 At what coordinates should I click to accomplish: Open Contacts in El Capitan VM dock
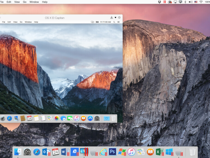tap(23, 118)
